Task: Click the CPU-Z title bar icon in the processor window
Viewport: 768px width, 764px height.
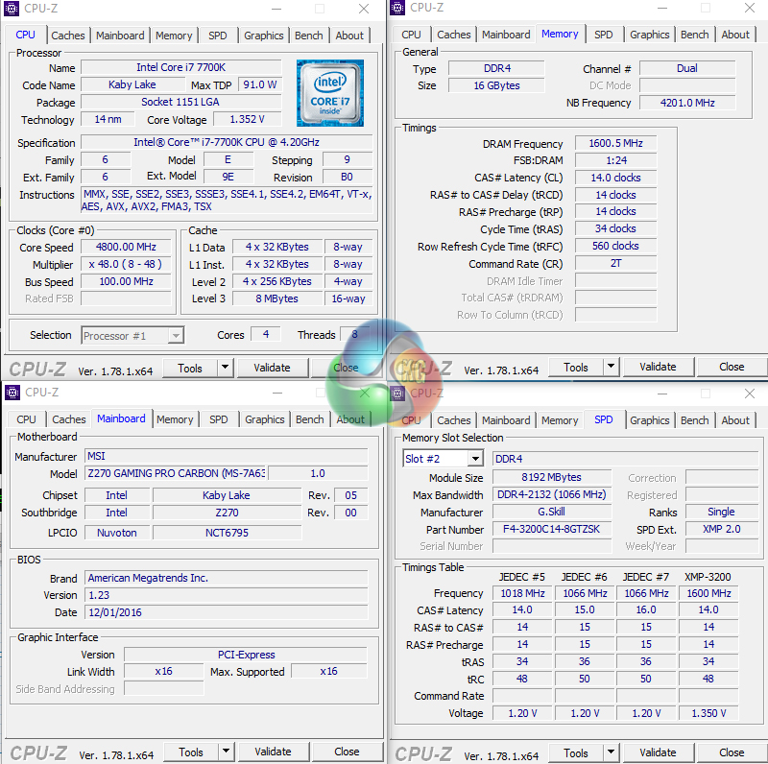Action: (12, 9)
